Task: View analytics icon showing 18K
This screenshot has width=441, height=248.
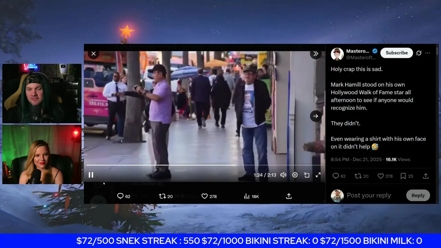Action: pyautogui.click(x=251, y=196)
